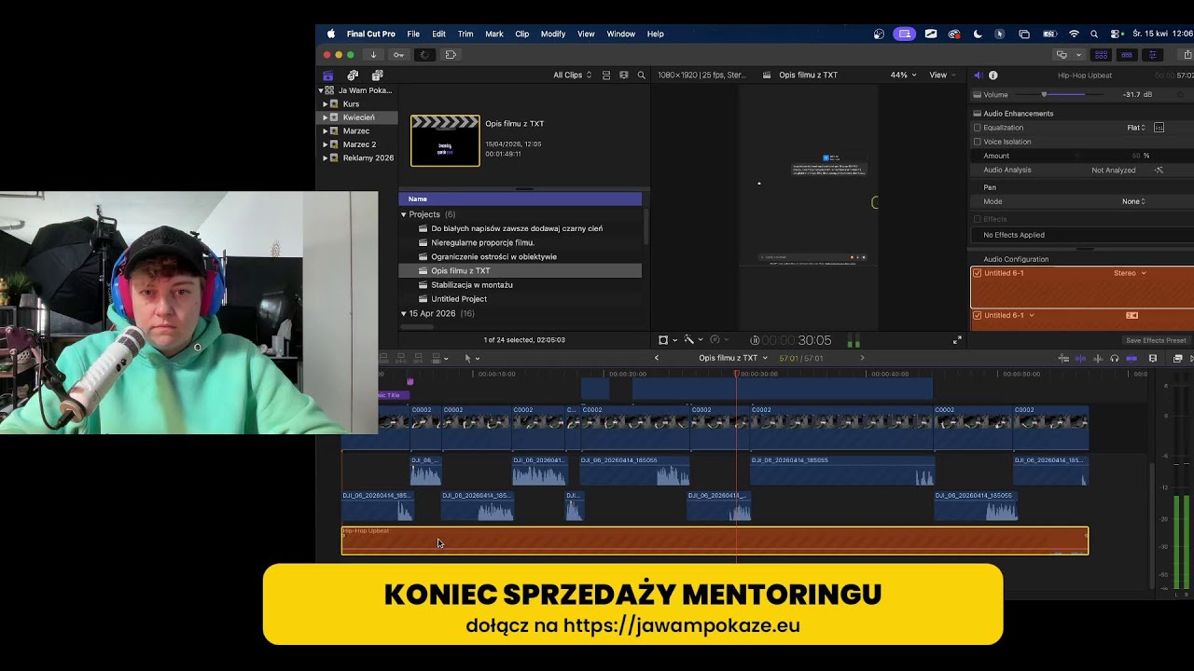1194x671 pixels.
Task: Open the Flat equalization preset dropdown
Action: click(x=1136, y=128)
